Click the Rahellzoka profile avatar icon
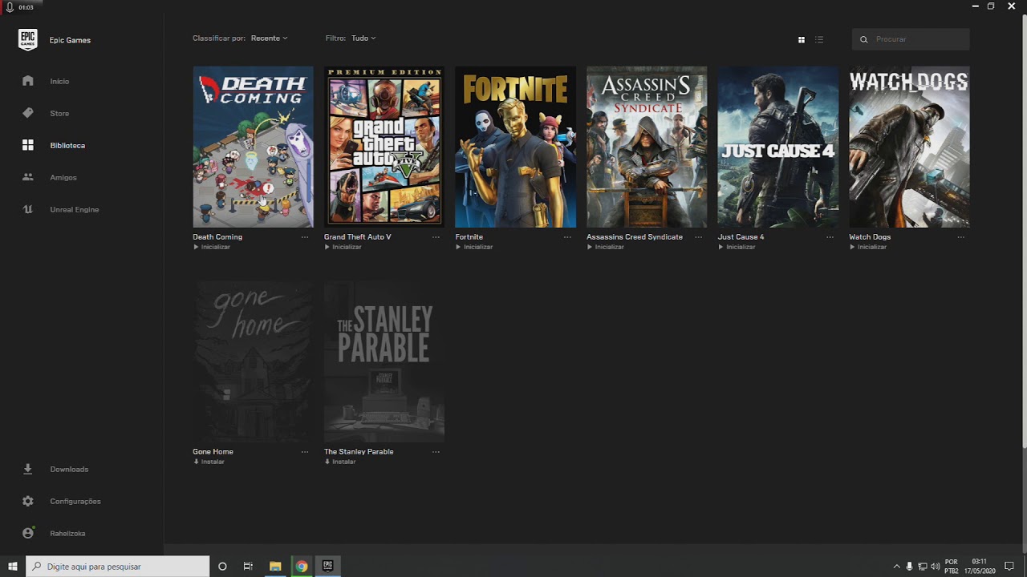 click(28, 533)
